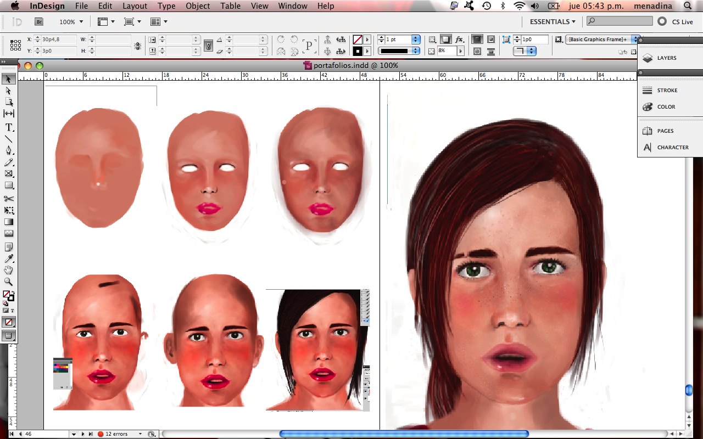Toggle constrain proportions chain link

coord(137,46)
